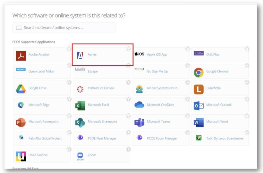Click the Microsoft Teams icon
Viewport: 263px width, 173px height.
140,122
